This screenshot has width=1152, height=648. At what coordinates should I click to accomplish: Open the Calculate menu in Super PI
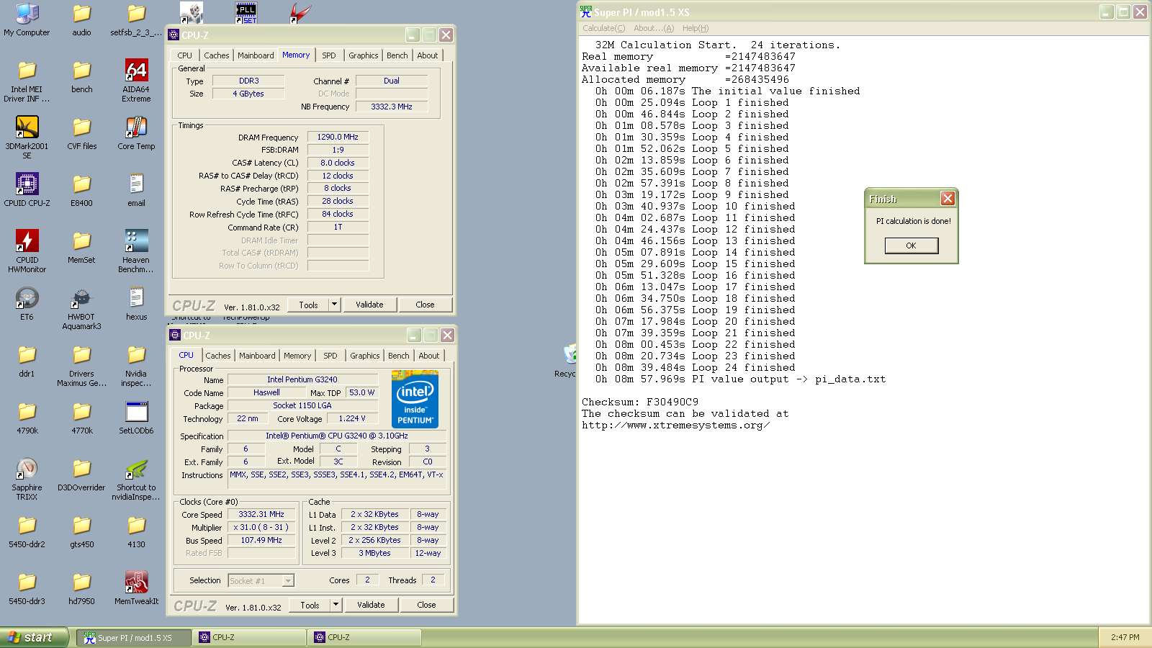[603, 28]
